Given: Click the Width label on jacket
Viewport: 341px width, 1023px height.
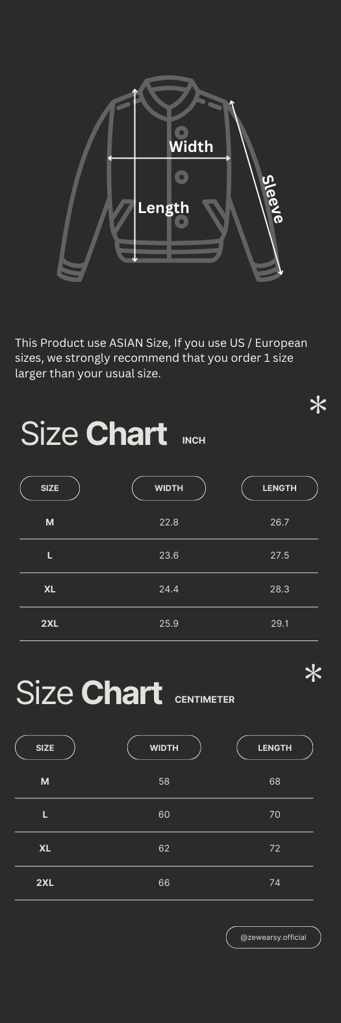Looking at the screenshot, I should 191,146.
